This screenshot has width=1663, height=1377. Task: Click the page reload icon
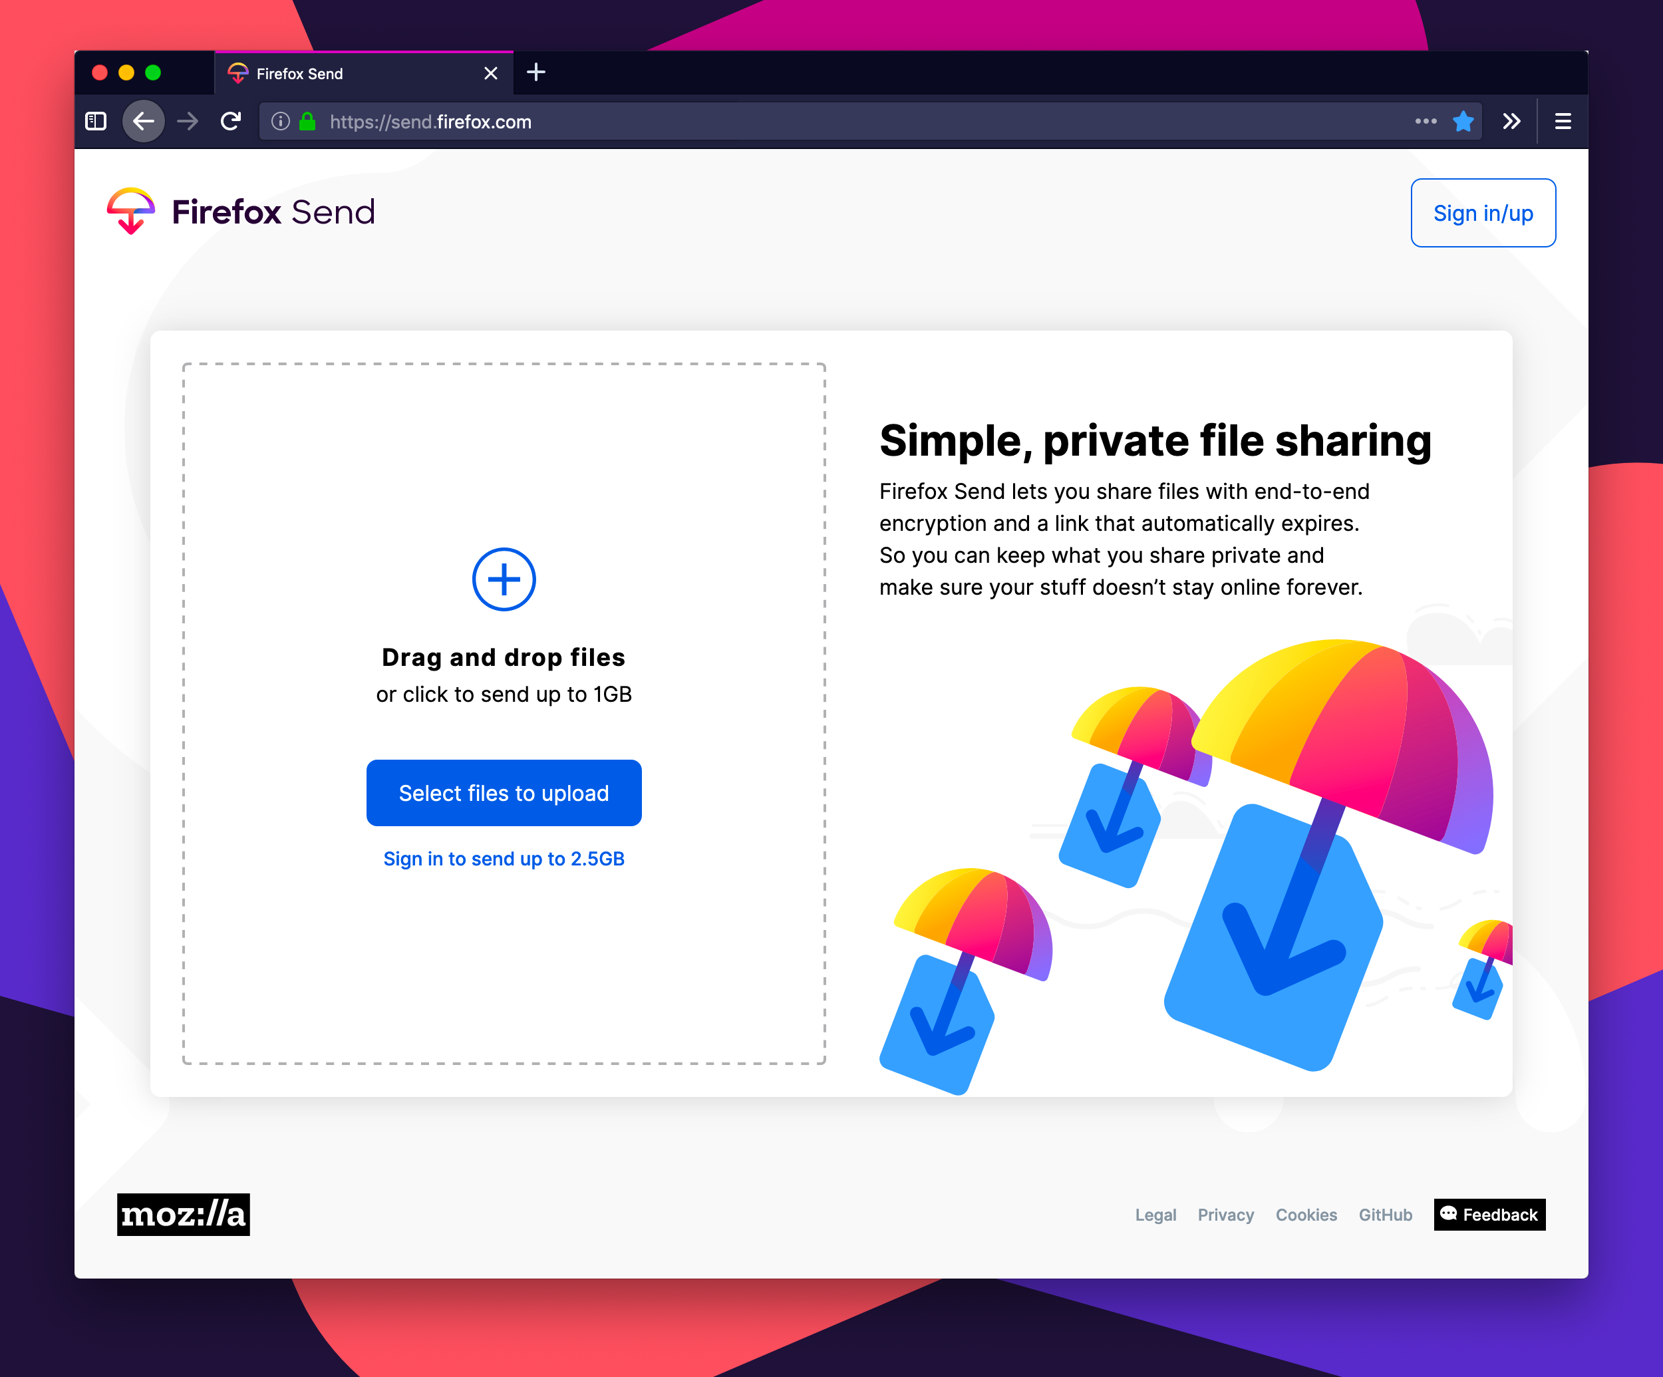232,122
